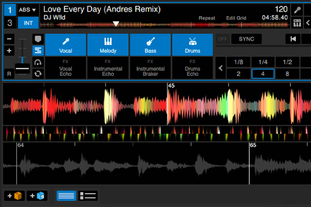Jump to previous track icon
Image resolution: width=311 pixels, height=207 pixels.
click(293, 39)
